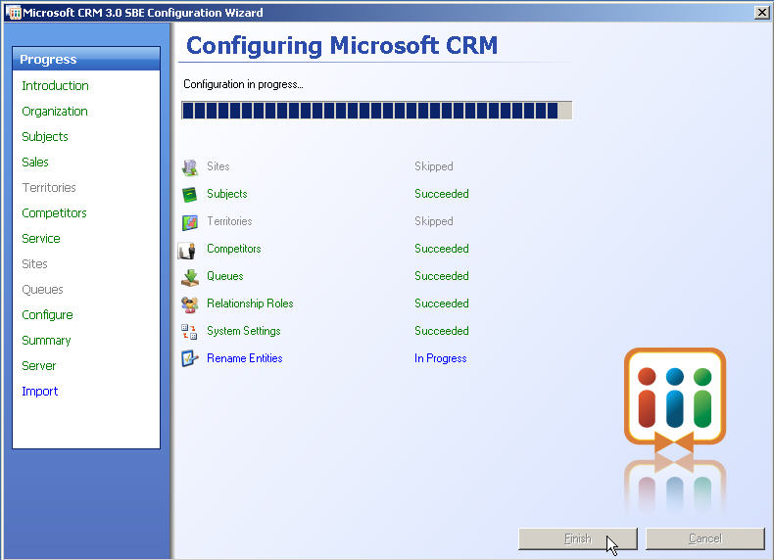
Task: Click the Sites buildings icon
Action: pos(189,167)
